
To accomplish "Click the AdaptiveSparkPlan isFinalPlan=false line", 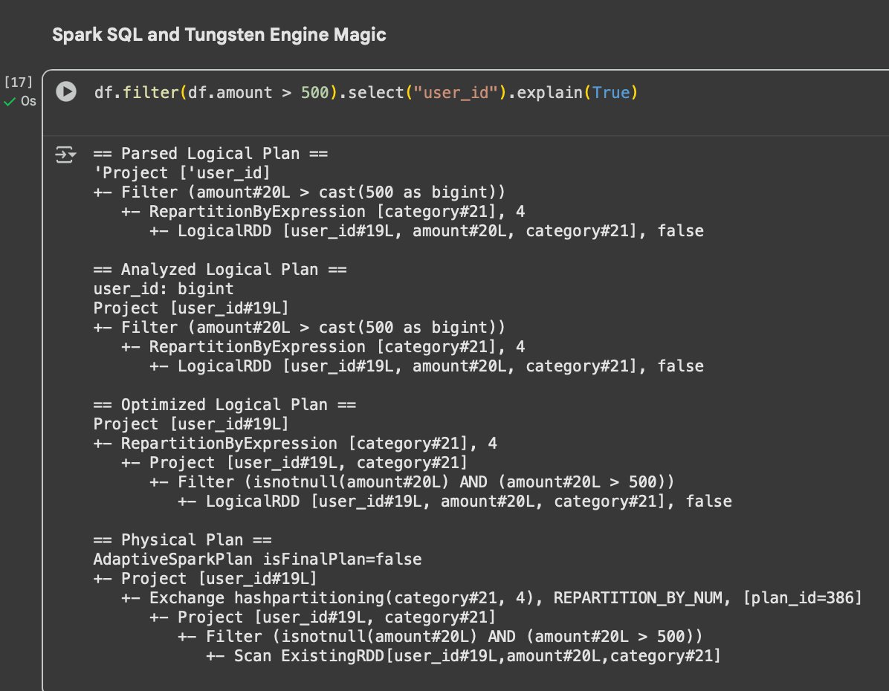I will point(257,559).
